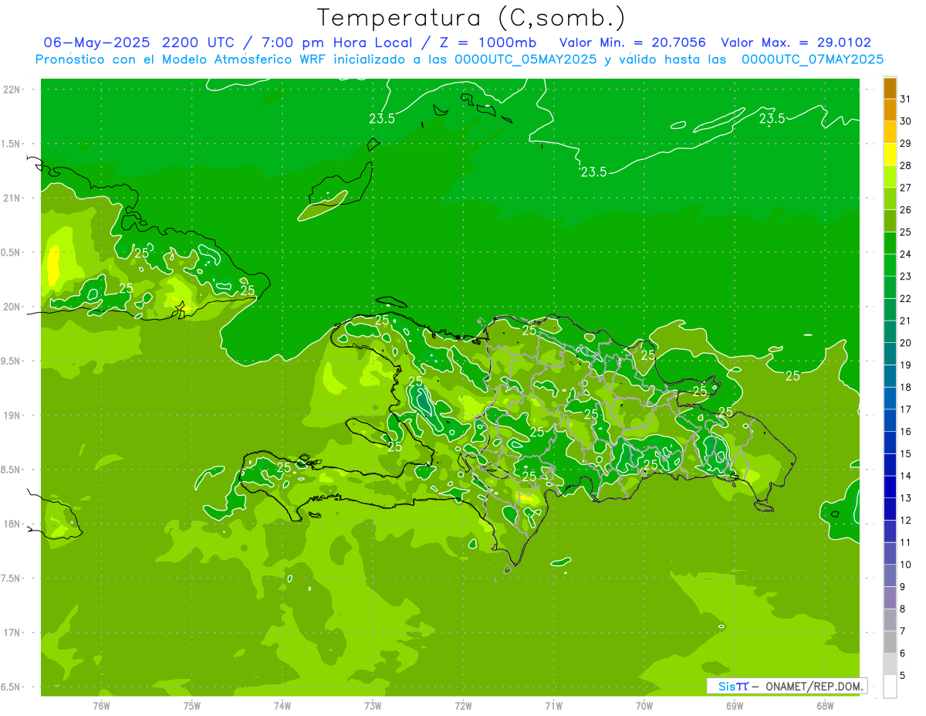926x716 pixels.
Task: Click the 'Temperatura (C,somb.)' title
Action: click(x=471, y=18)
